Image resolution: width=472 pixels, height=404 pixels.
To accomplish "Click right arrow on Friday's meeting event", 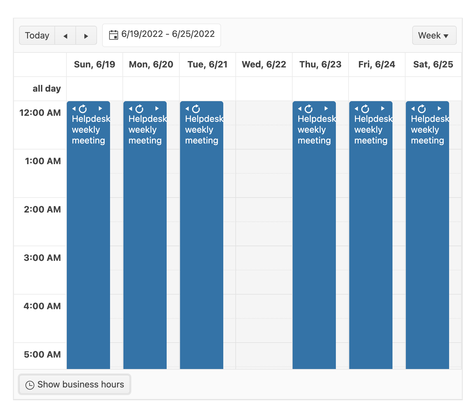I will [x=383, y=108].
